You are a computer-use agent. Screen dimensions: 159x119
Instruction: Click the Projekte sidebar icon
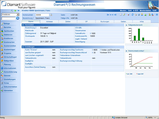pos(2,53)
